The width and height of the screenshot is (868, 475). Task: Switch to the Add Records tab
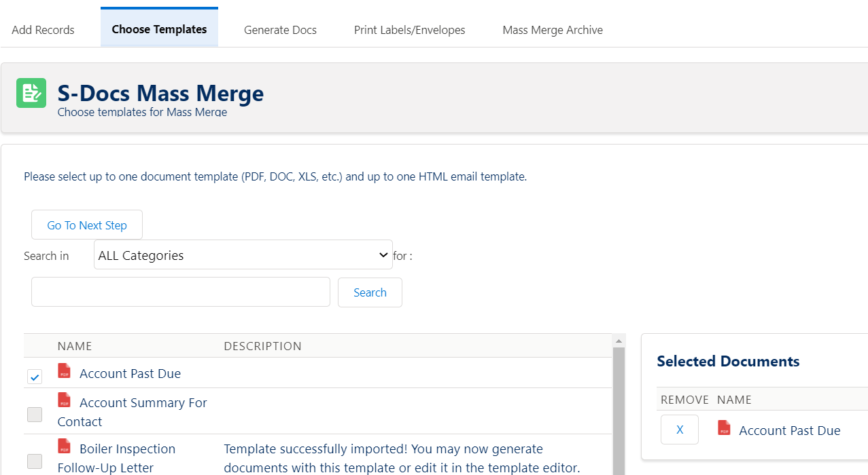pyautogui.click(x=43, y=30)
